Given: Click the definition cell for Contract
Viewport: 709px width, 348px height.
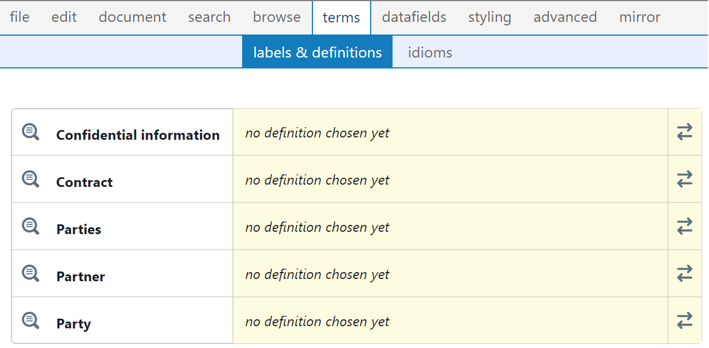Looking at the screenshot, I should point(450,179).
